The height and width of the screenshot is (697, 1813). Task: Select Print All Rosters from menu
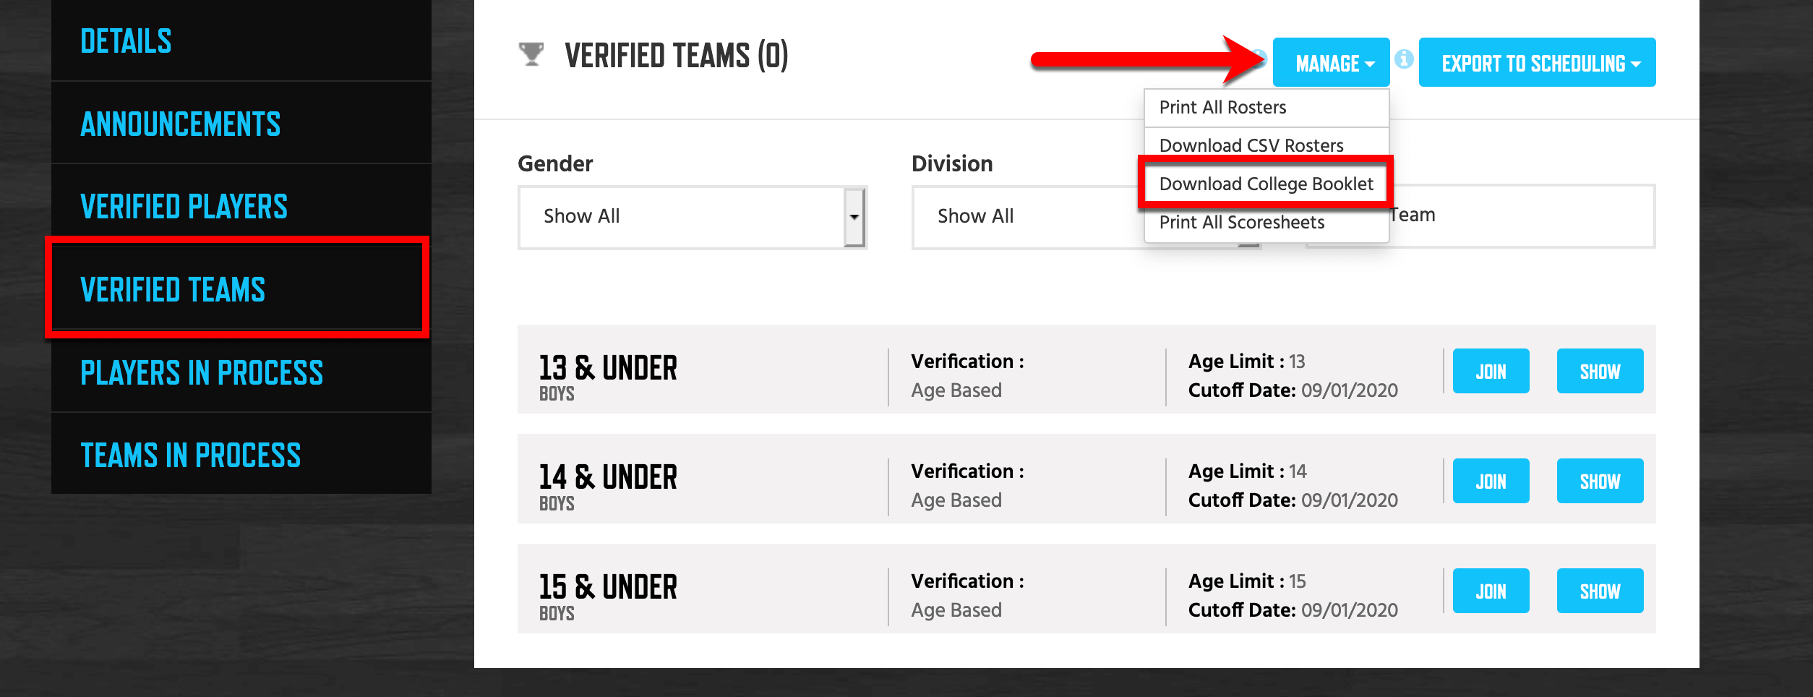1222,108
